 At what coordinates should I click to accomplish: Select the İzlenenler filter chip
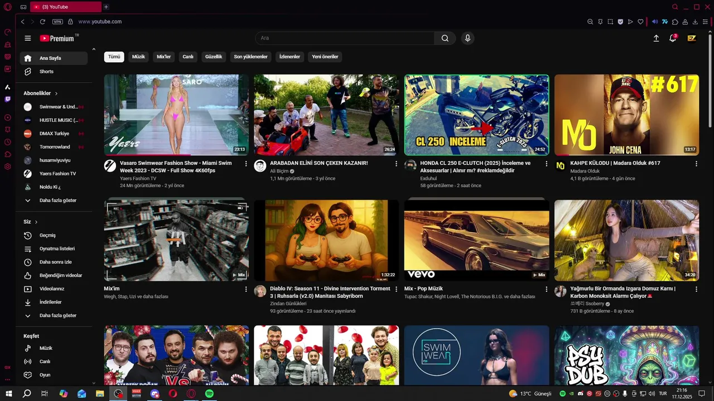[290, 57]
